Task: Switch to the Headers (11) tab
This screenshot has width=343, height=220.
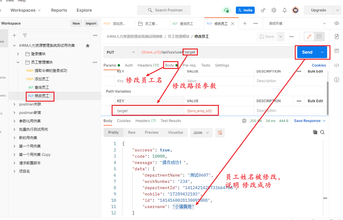Action: (148, 65)
